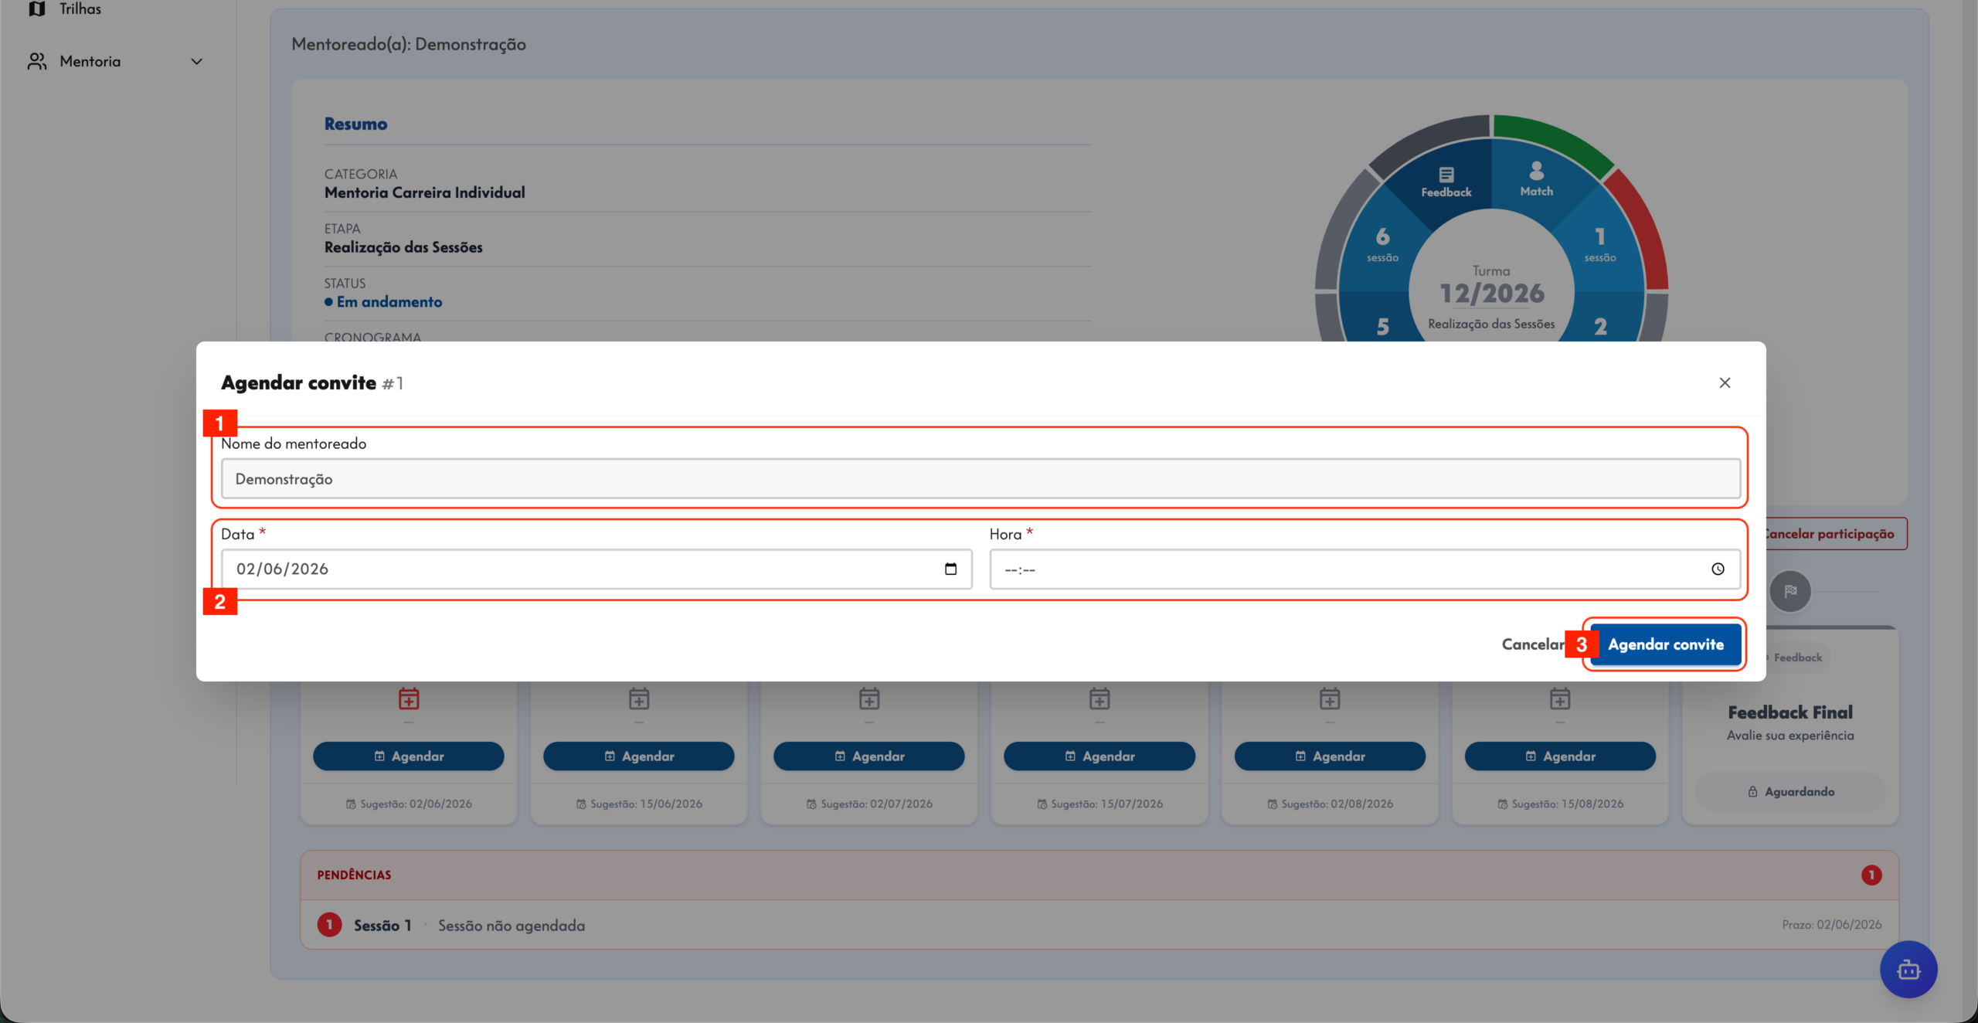Open the chatbot assistant floating button
This screenshot has height=1023, width=1978.
tap(1908, 969)
